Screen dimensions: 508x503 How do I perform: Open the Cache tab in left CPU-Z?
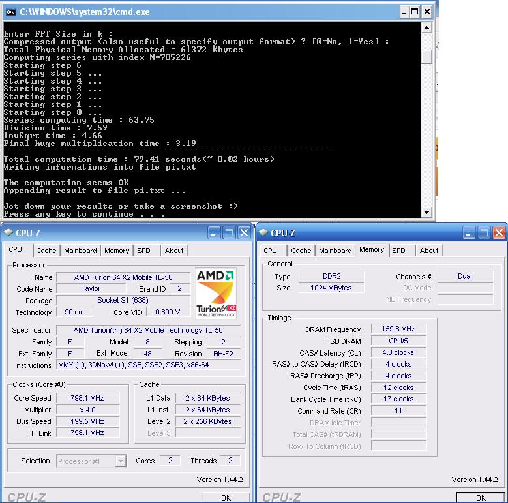46,251
